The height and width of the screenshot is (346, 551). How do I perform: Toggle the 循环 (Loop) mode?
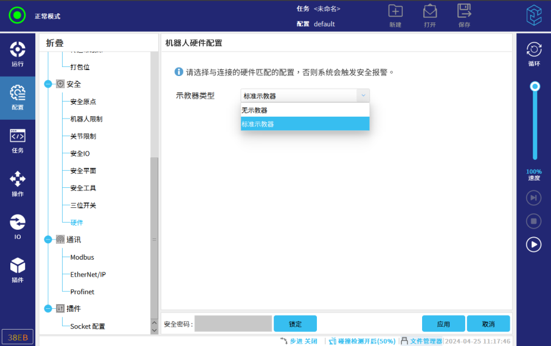point(533,54)
